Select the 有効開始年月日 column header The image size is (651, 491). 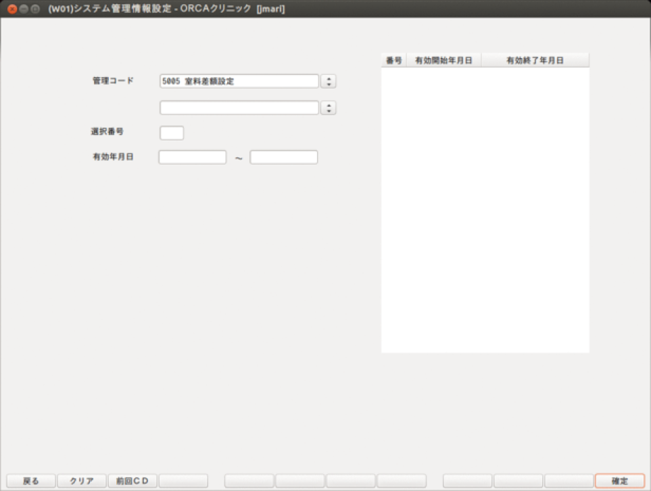point(443,60)
